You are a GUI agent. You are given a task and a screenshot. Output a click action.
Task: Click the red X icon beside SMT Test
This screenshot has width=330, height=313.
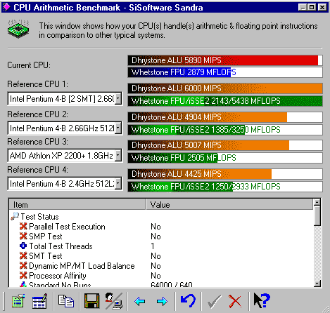point(23,255)
